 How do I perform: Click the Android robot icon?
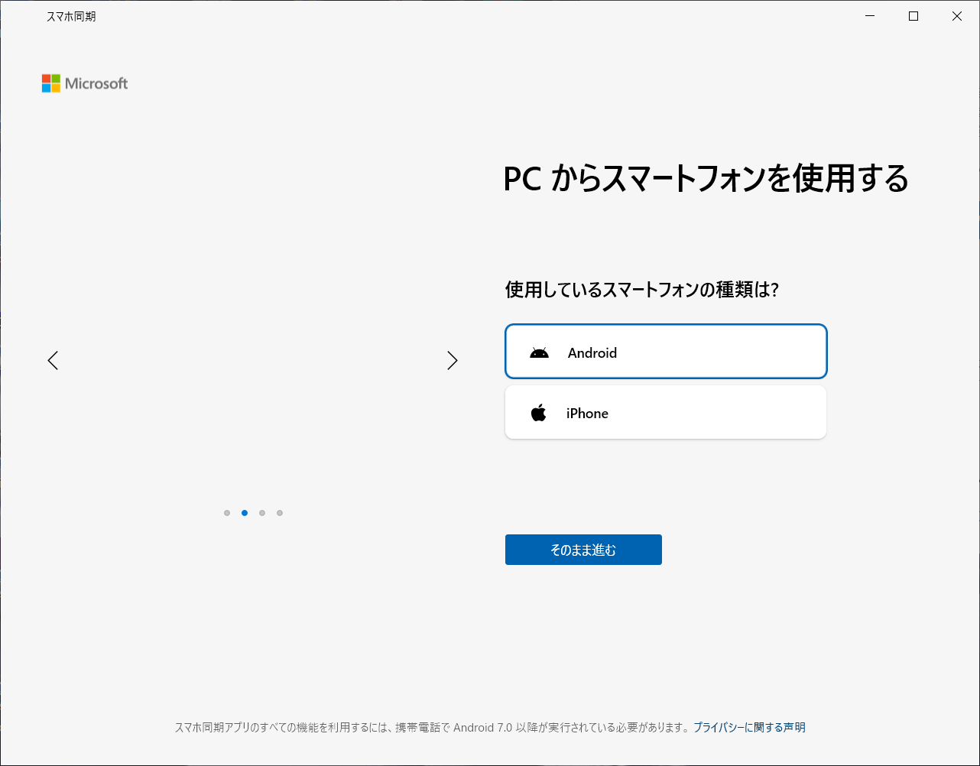tap(540, 352)
